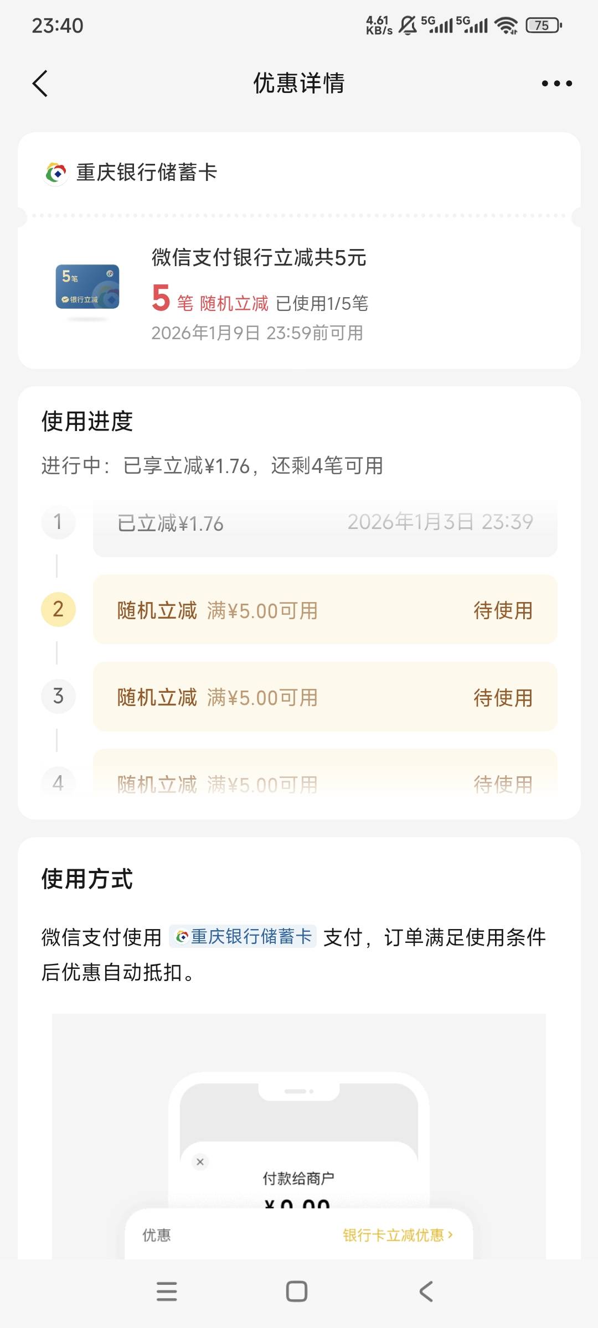Tap the Wi-Fi status bar icon
This screenshot has width=598, height=1328.
coord(506,25)
